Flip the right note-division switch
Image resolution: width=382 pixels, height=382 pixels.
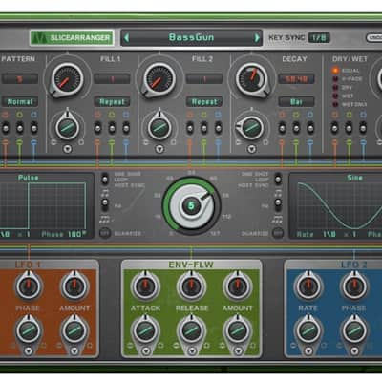(x=278, y=203)
